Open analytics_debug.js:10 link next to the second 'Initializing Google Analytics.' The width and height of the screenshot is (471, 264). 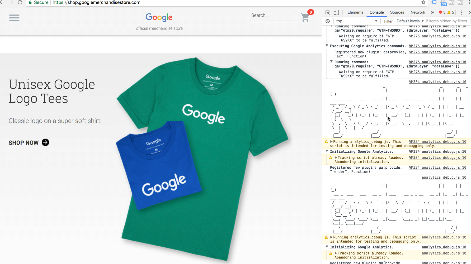tap(444, 247)
